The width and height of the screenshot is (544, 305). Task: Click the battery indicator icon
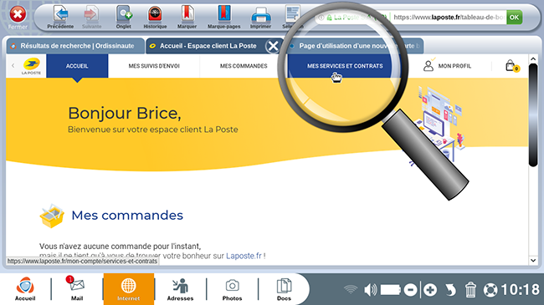pos(390,290)
